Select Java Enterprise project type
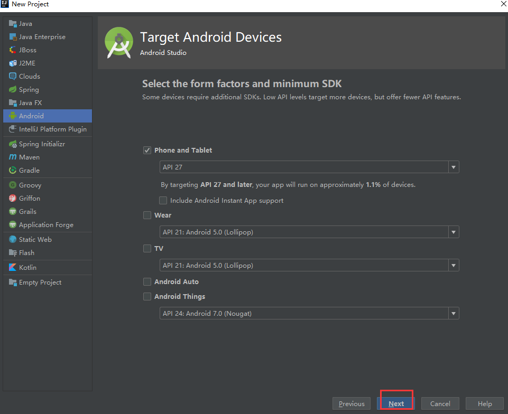The height and width of the screenshot is (414, 508). (x=48, y=37)
